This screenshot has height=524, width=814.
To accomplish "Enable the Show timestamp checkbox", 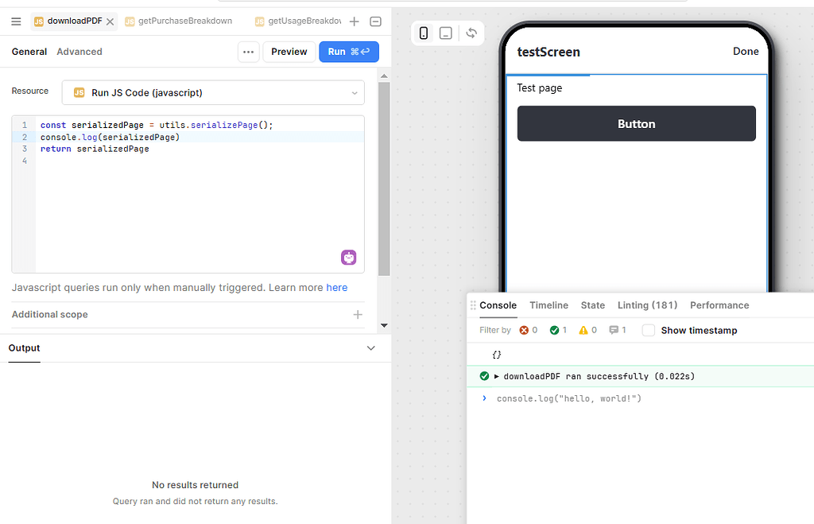I will (x=647, y=330).
